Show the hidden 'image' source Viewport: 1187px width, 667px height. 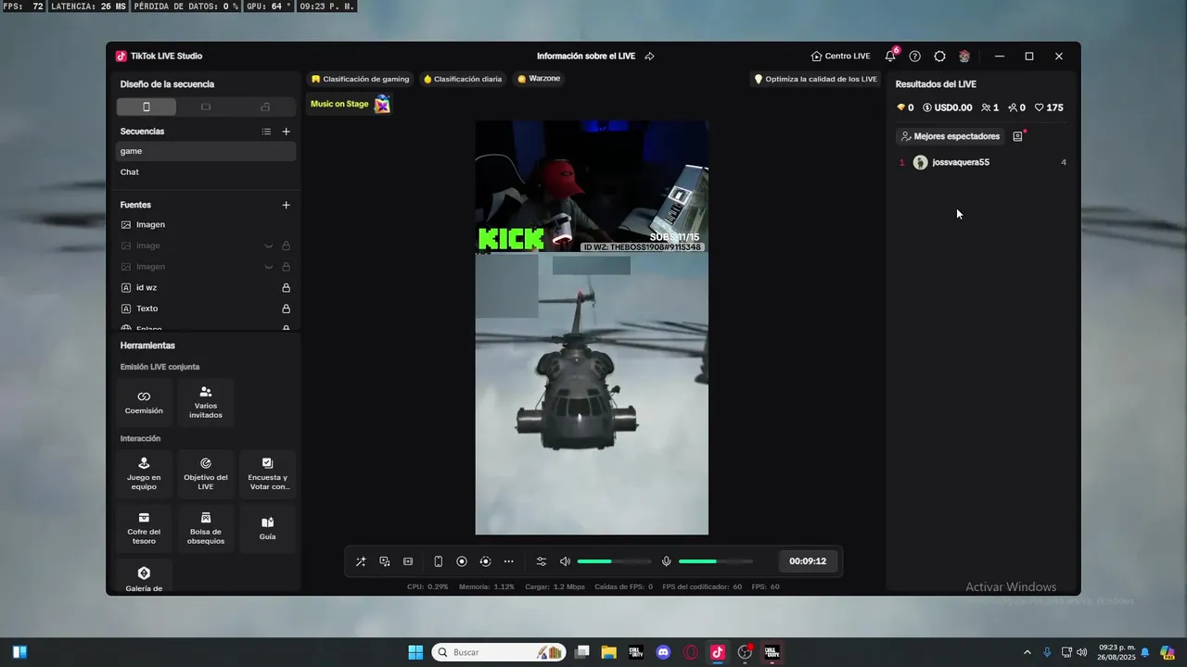tap(269, 245)
